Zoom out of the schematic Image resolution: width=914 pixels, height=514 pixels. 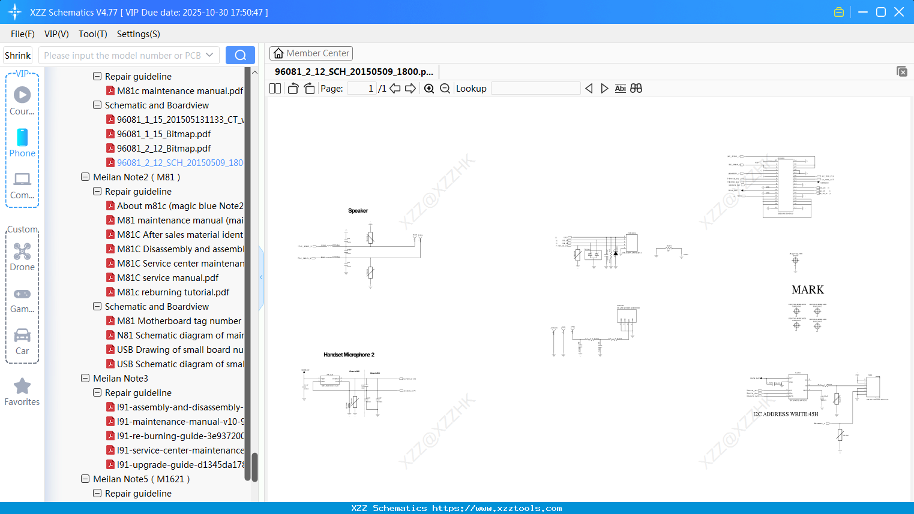click(x=445, y=89)
